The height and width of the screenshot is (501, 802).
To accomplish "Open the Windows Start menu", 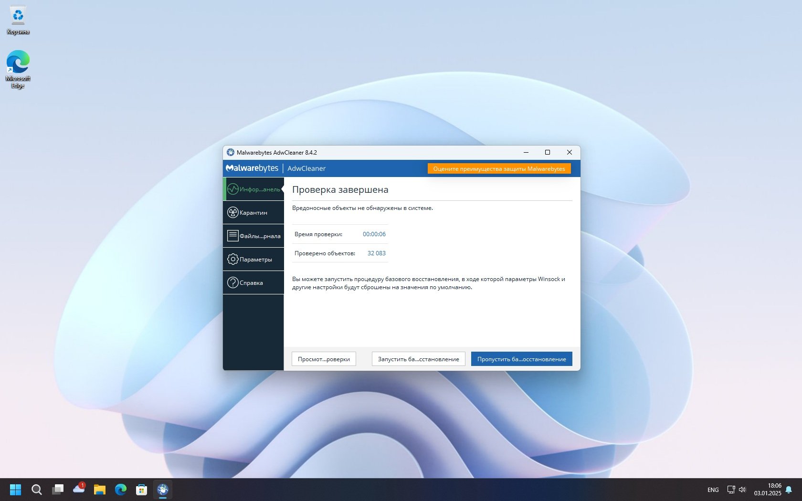I will coord(16,490).
